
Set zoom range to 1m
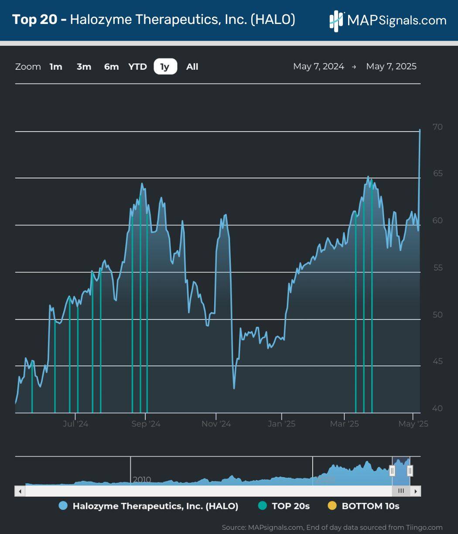tap(56, 67)
